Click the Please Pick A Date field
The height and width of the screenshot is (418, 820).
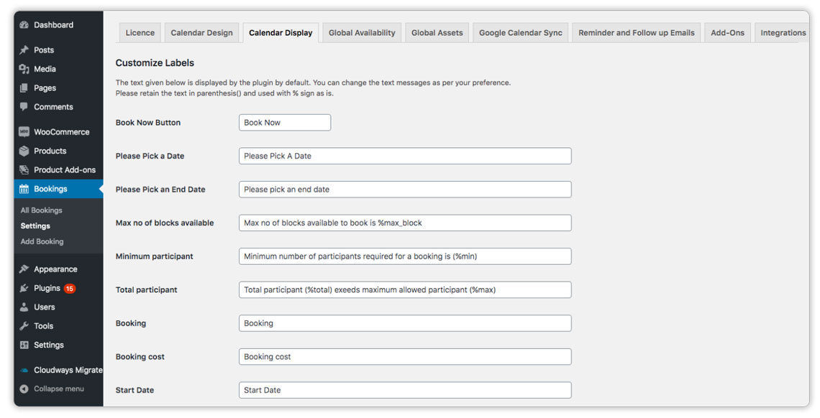[x=405, y=156]
